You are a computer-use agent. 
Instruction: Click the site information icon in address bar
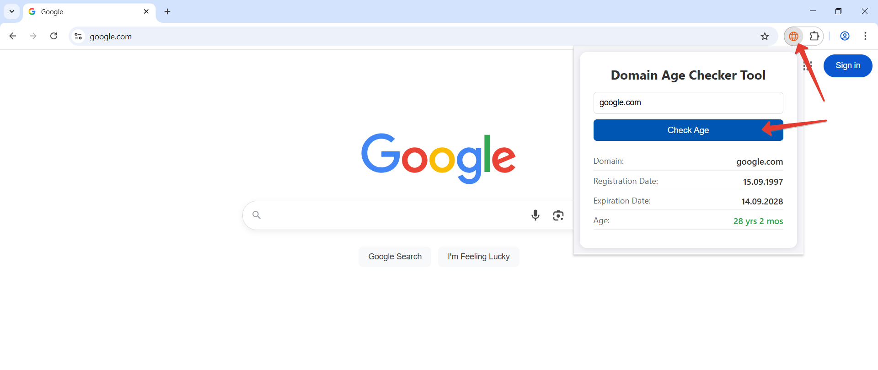tap(78, 36)
